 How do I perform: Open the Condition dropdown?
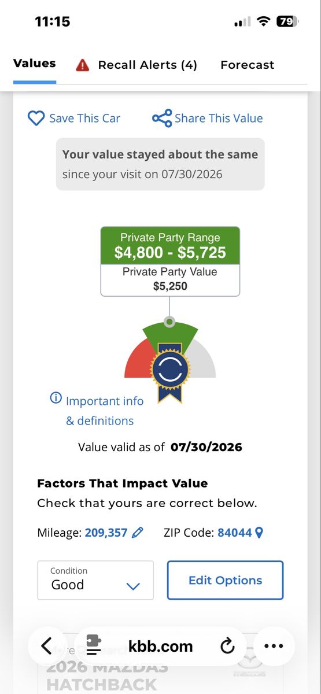95,580
